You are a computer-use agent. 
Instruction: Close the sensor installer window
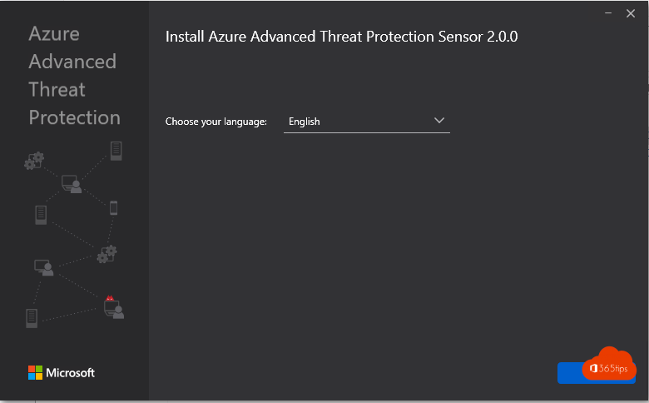(x=631, y=13)
